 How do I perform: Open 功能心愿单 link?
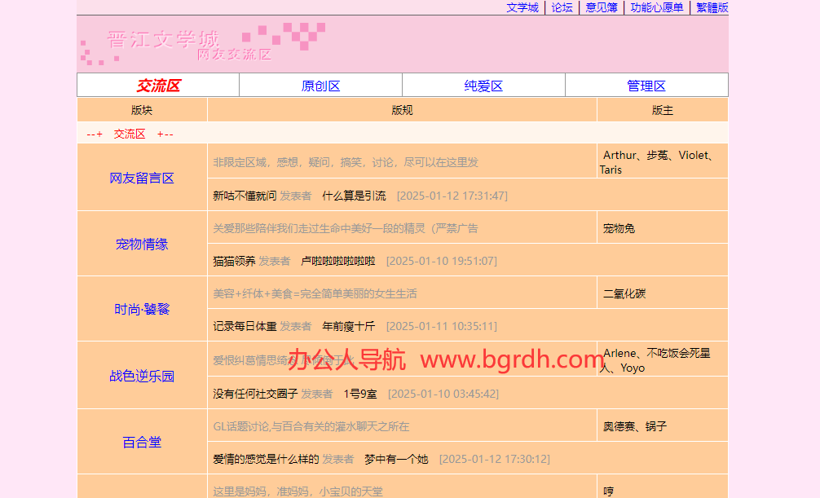point(656,7)
